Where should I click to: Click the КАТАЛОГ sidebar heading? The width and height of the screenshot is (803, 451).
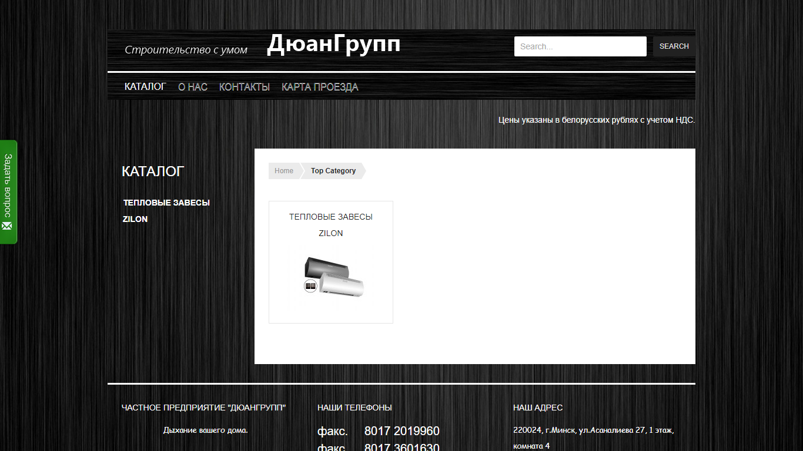pos(153,171)
